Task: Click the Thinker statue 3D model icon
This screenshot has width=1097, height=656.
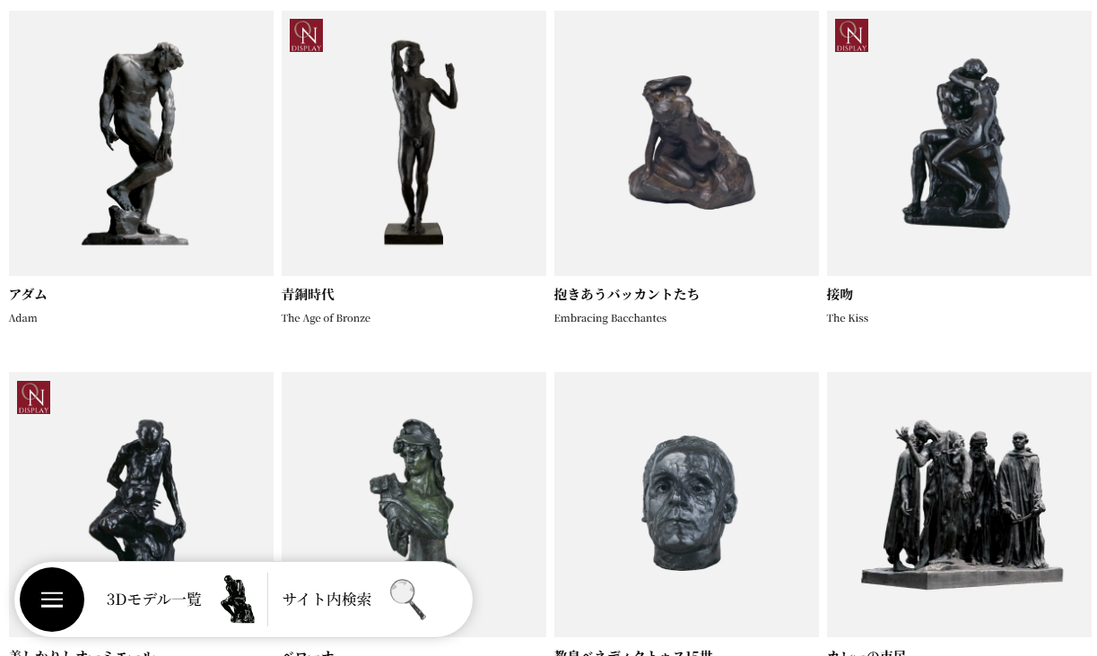Action: pos(238,600)
